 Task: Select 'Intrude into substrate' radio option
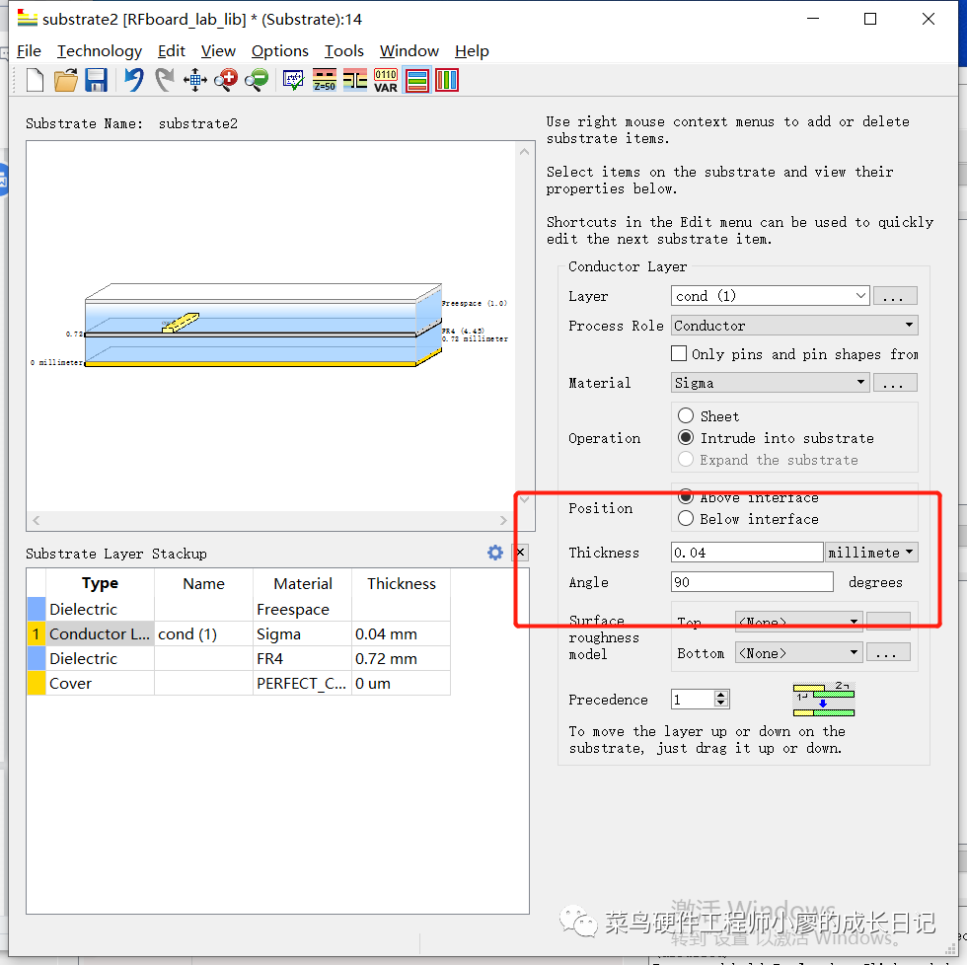point(686,438)
